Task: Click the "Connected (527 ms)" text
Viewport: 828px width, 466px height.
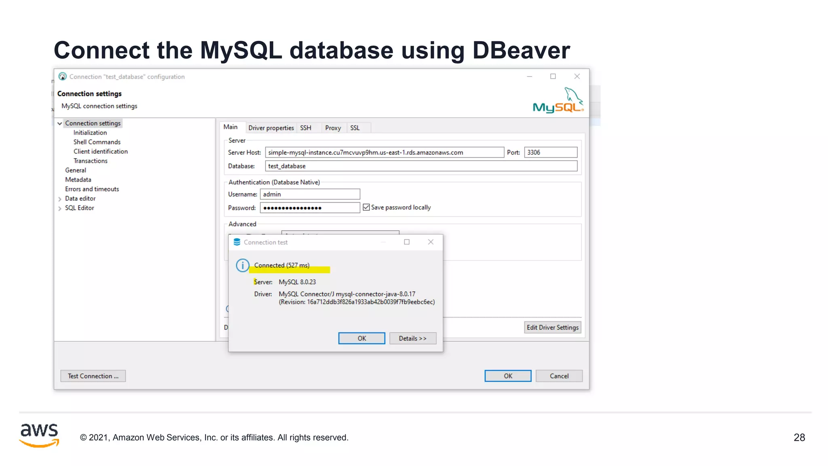Action: pos(282,265)
